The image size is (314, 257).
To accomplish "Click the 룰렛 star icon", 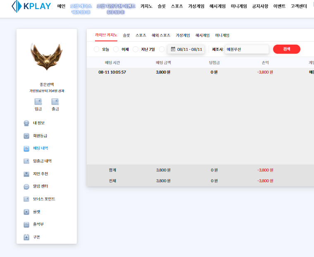I will click(x=26, y=212).
